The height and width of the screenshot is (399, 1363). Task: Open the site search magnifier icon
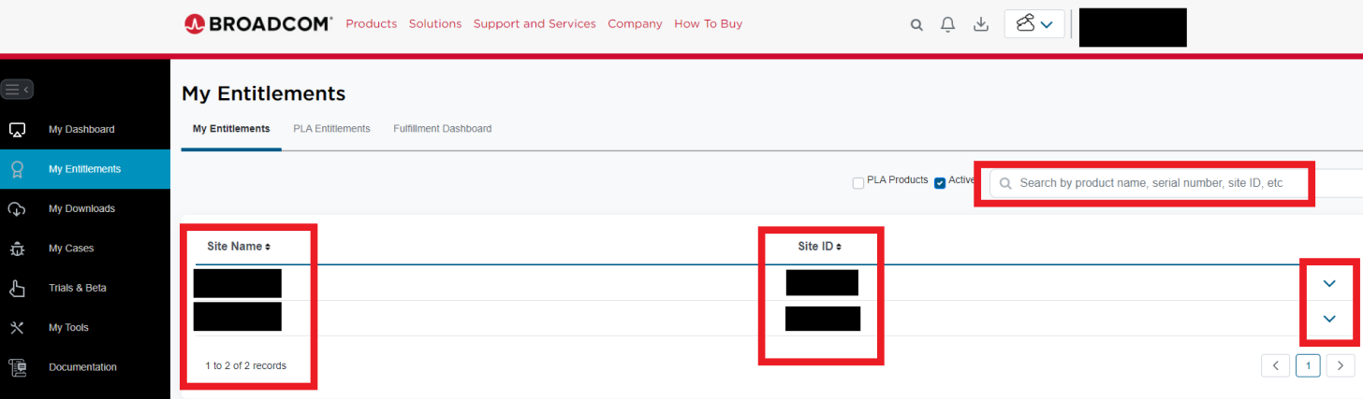917,25
